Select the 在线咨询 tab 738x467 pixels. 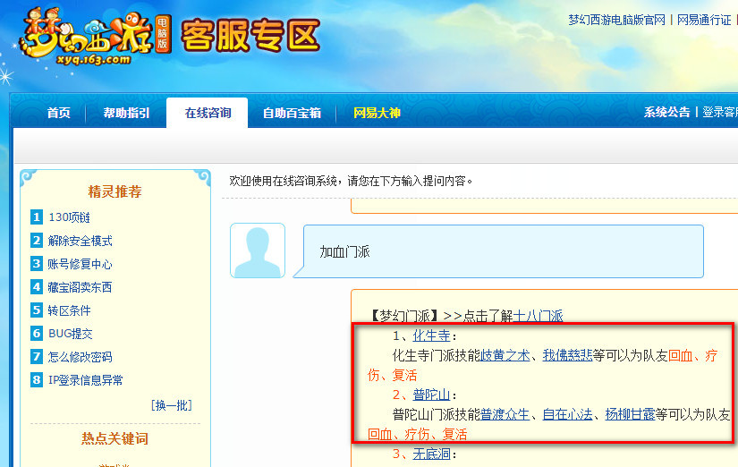point(208,113)
